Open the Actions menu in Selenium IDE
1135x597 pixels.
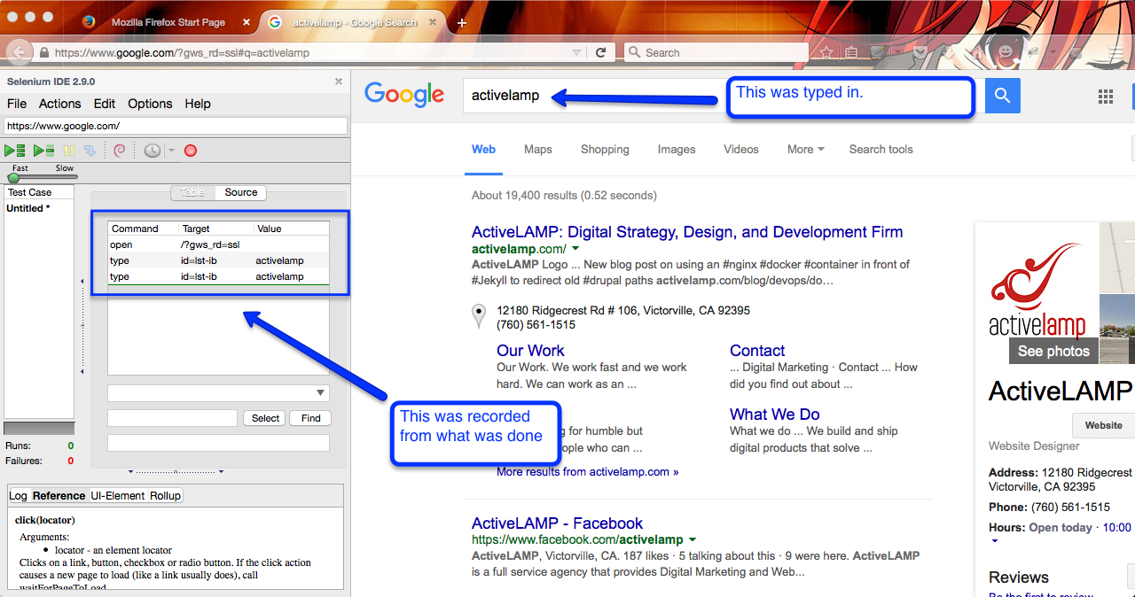coord(59,104)
